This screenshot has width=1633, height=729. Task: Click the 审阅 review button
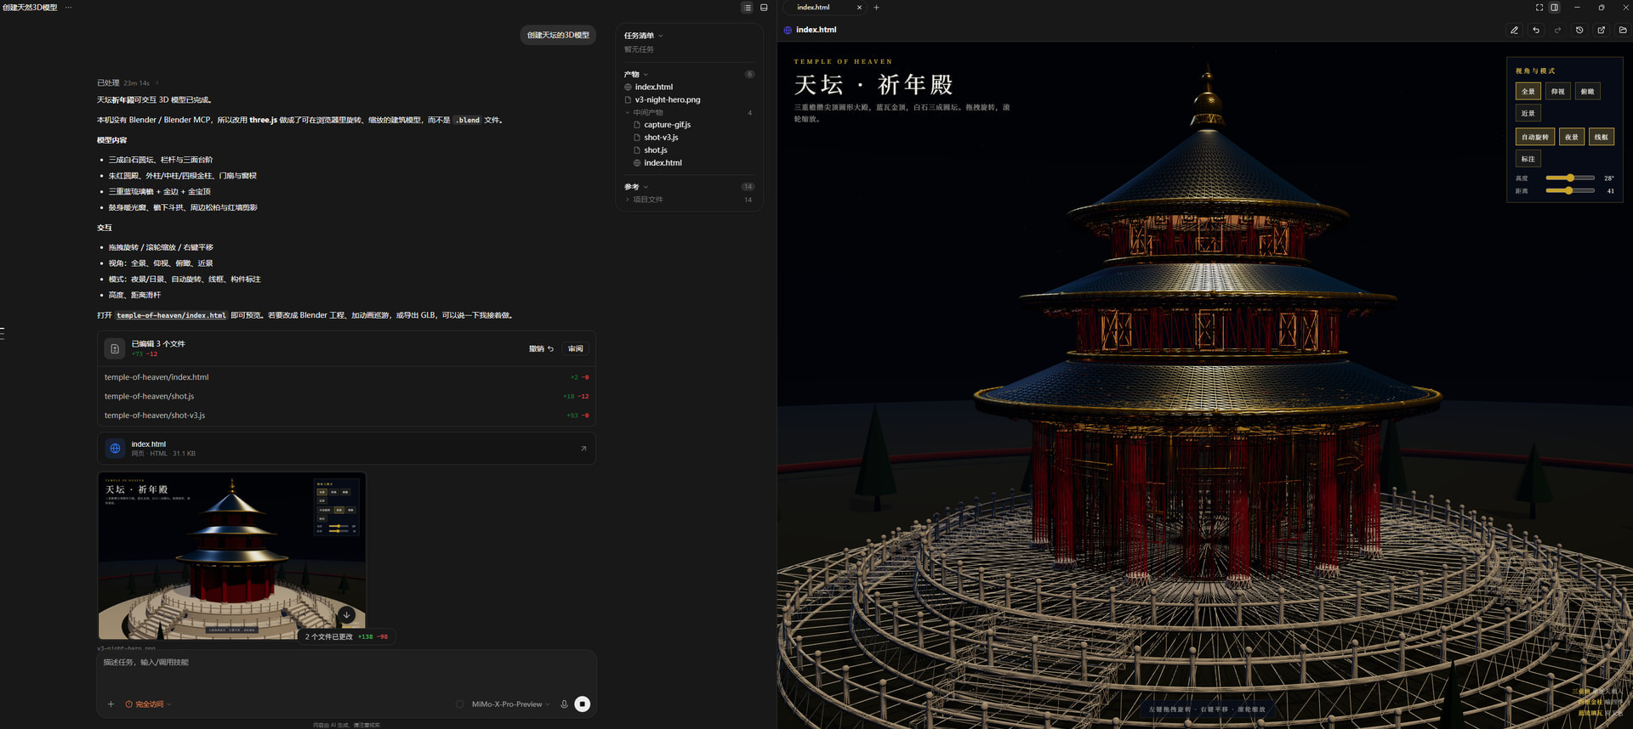[576, 349]
